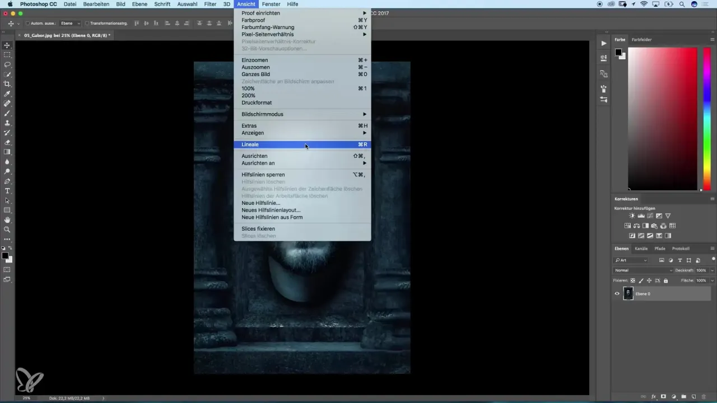Select the Lasso tool

7,64
